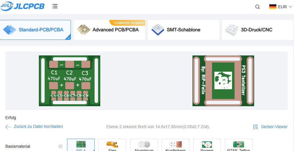The height and width of the screenshot is (151, 294).
Task: Open the hamburger navigation menu
Action: coord(55,6)
